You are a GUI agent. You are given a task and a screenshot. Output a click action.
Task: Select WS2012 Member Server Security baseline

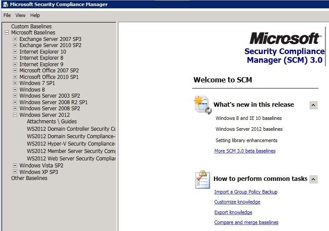[71, 151]
